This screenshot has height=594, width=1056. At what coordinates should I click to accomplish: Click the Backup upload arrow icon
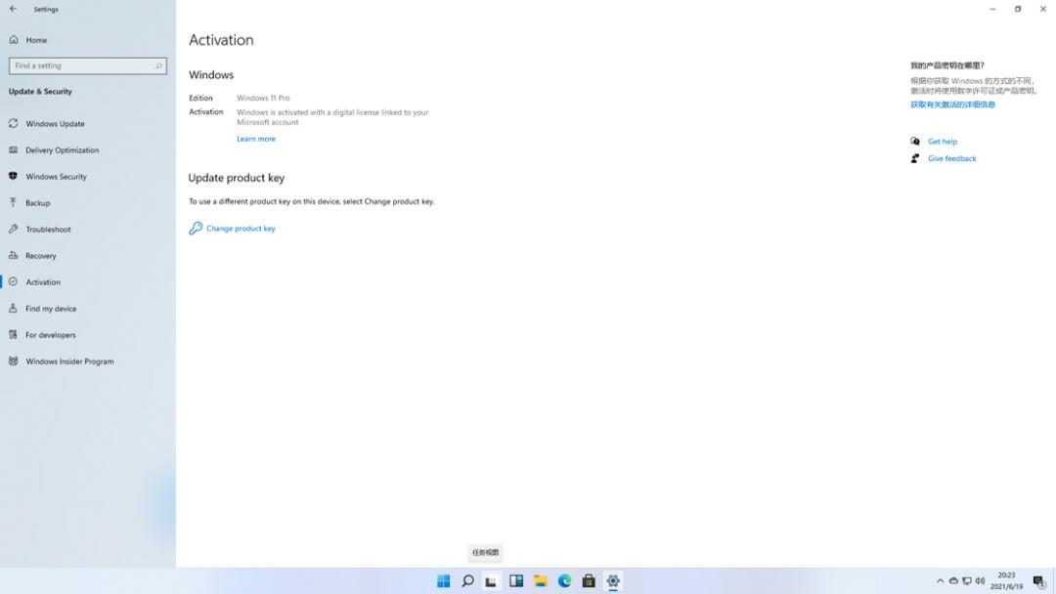pos(13,202)
